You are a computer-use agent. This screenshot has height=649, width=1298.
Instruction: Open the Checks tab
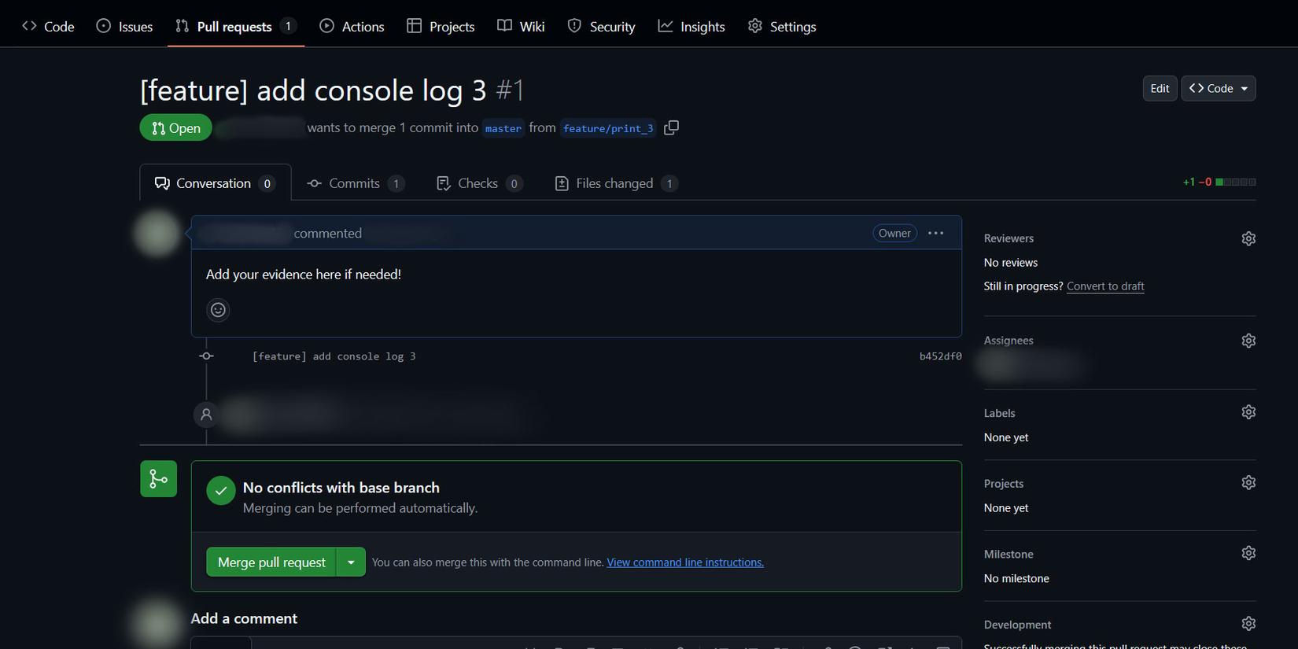click(479, 183)
